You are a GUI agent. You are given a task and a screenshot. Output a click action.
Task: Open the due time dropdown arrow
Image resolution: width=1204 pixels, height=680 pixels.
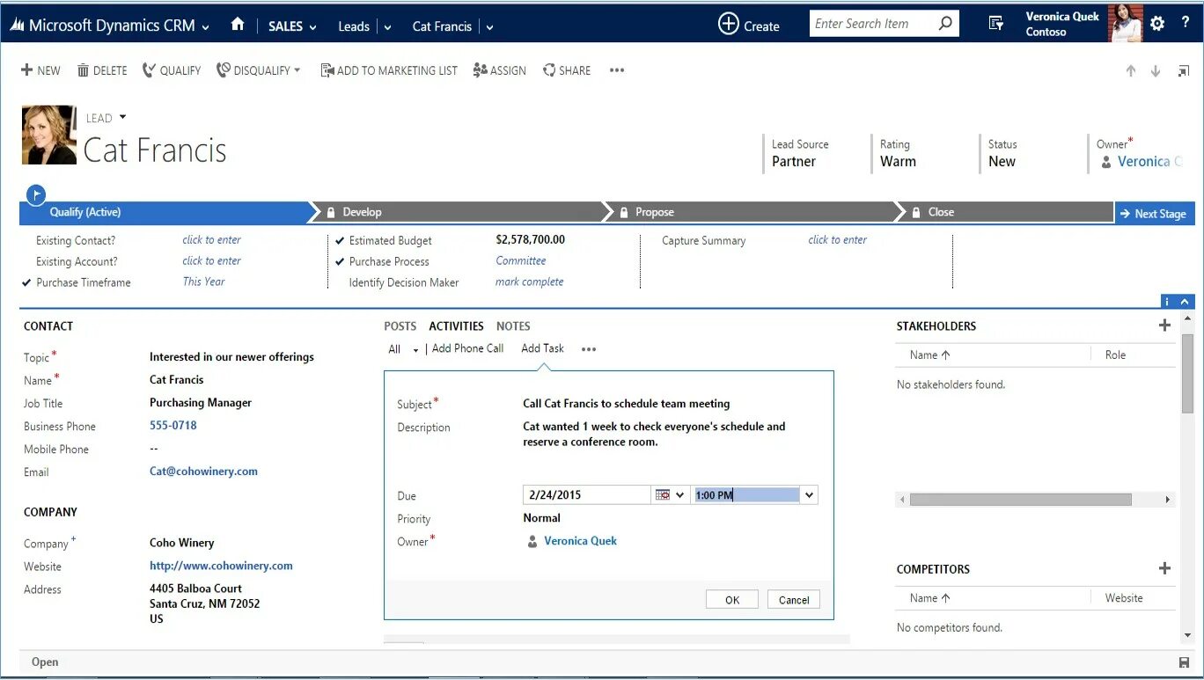pos(810,495)
